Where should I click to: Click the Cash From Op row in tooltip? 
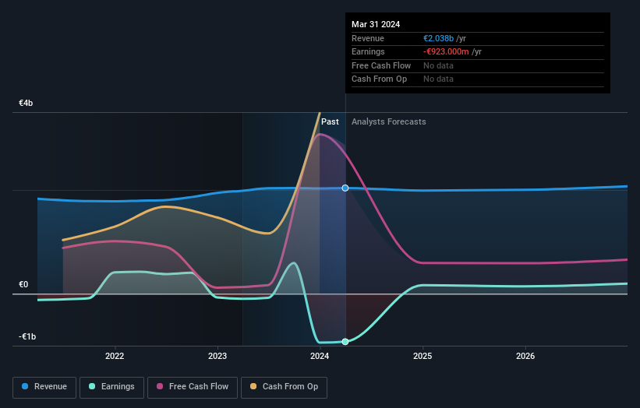coord(478,79)
